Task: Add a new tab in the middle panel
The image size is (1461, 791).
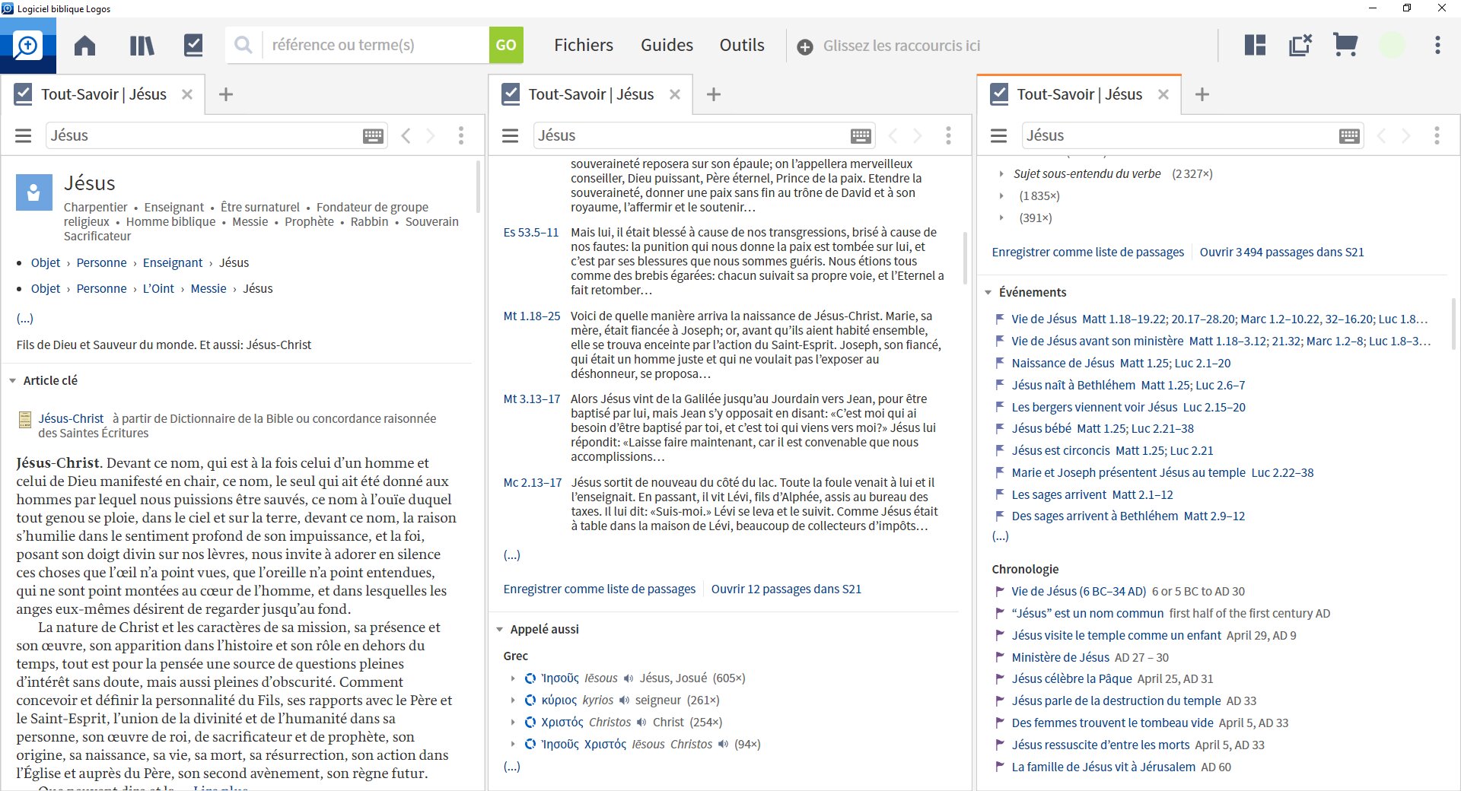Action: click(x=713, y=94)
